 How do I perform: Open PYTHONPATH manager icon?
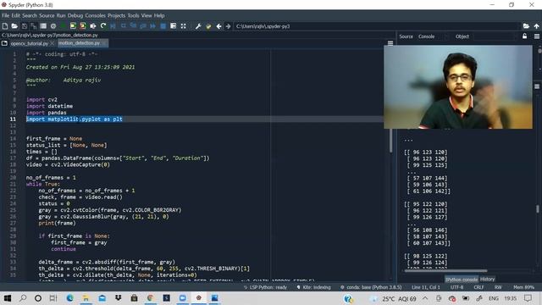[208, 26]
